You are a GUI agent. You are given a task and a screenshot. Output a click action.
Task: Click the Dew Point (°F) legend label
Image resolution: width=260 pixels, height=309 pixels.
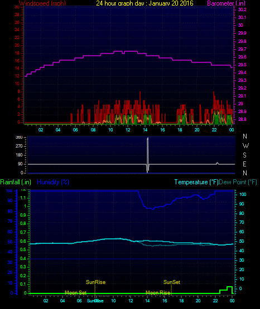pos(238,182)
